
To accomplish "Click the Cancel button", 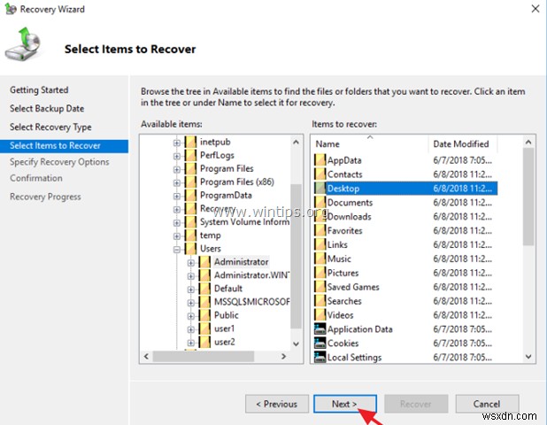I will coord(487,404).
